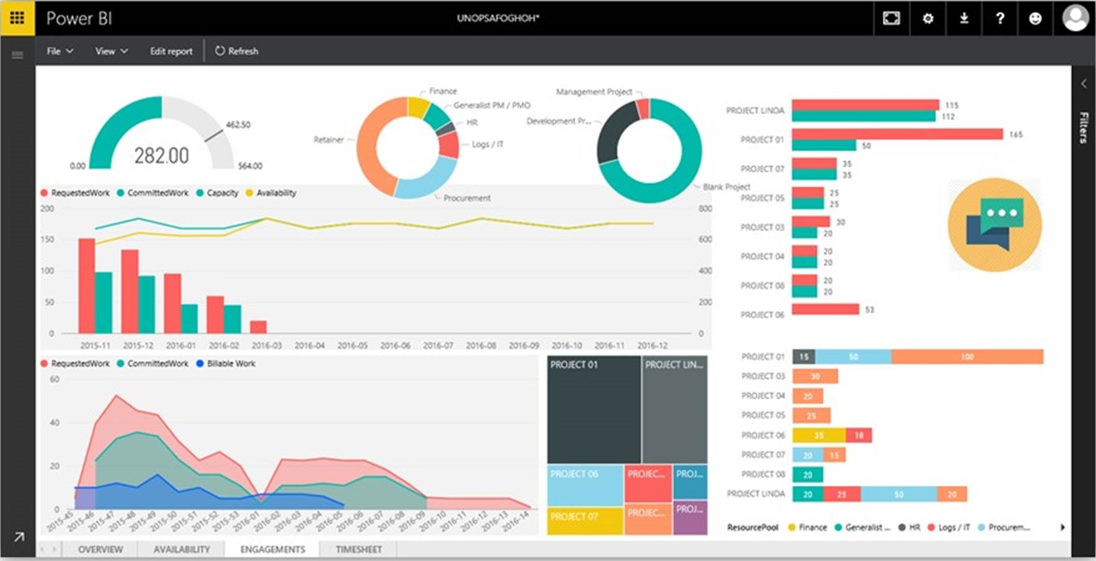Open Power BI settings gear
The width and height of the screenshot is (1096, 561).
coord(927,18)
